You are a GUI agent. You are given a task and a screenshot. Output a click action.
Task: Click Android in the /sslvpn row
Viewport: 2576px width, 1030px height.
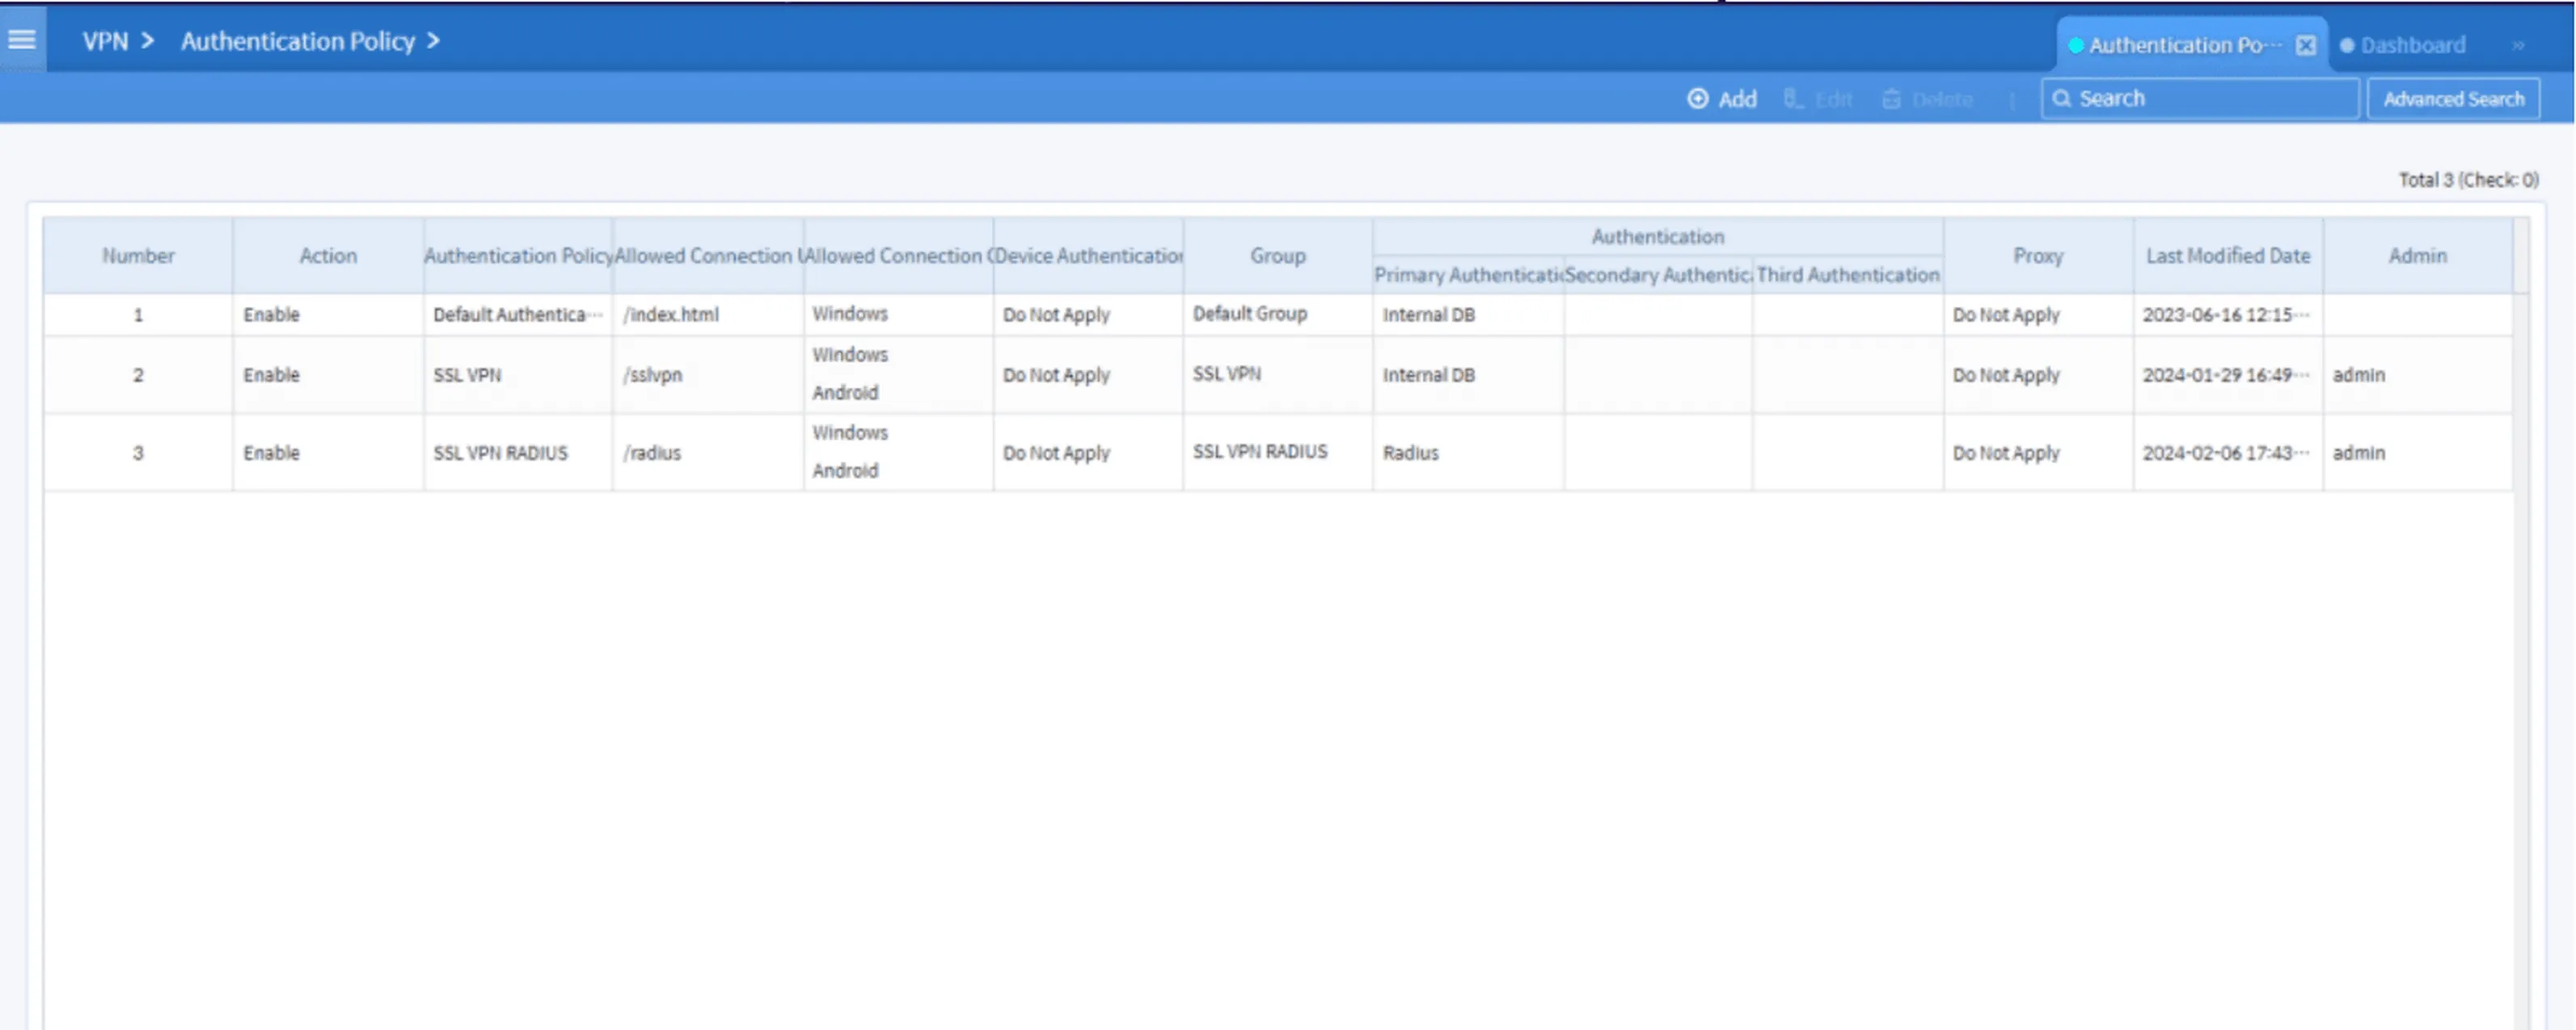point(845,393)
